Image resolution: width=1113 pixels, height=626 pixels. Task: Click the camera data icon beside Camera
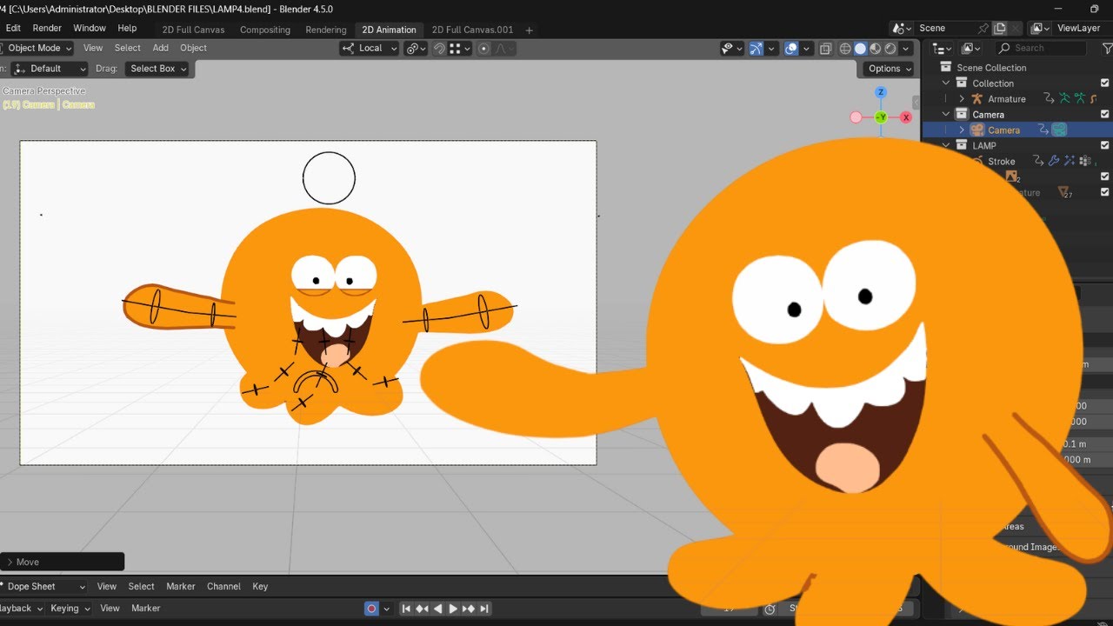tap(1059, 130)
